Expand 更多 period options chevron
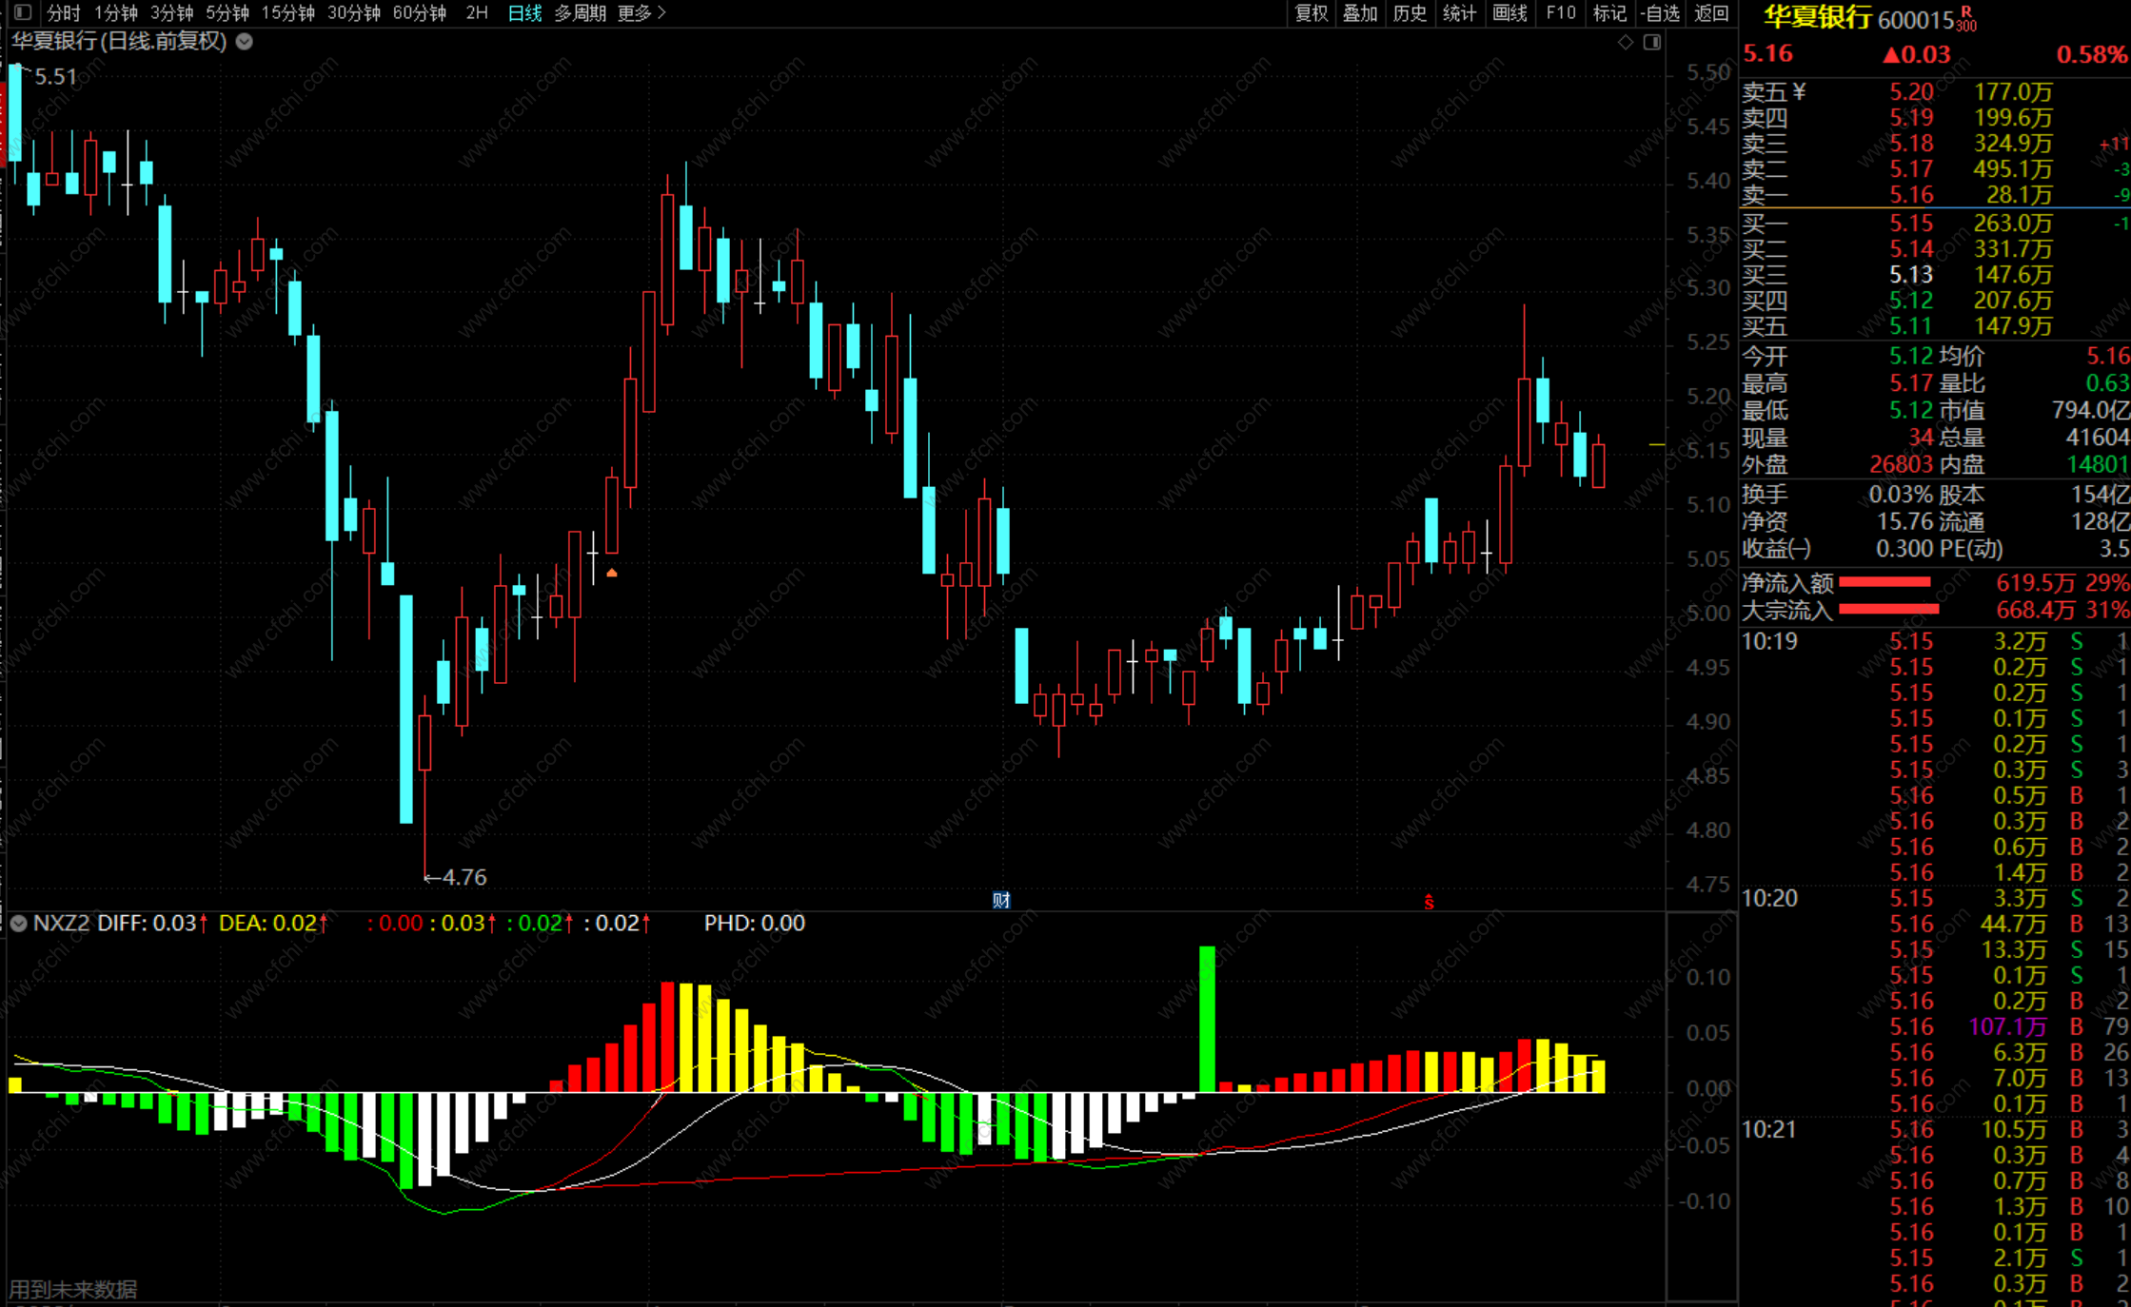2131x1307 pixels. [661, 12]
